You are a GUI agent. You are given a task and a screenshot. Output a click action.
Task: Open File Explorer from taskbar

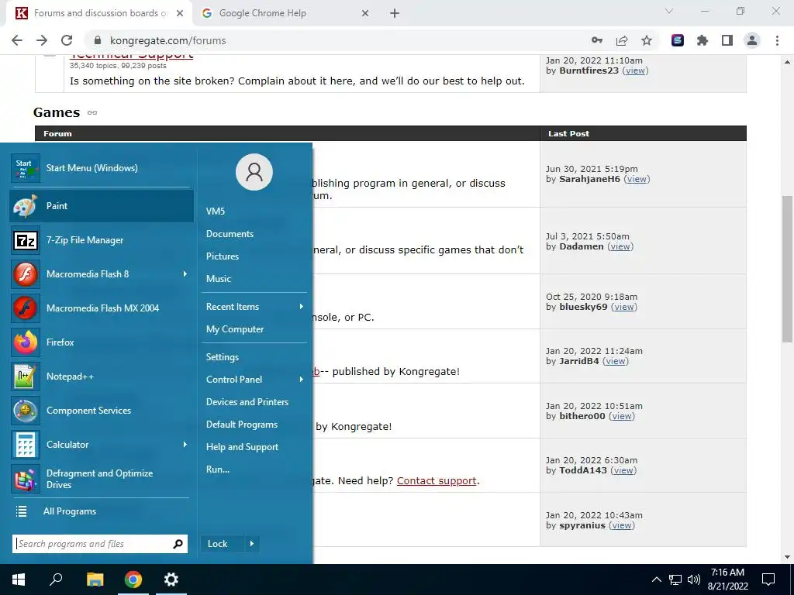95,580
